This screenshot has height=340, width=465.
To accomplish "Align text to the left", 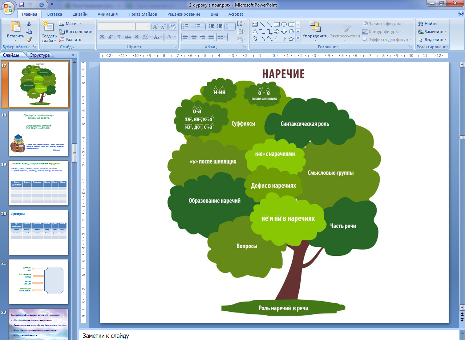I will [x=186, y=37].
